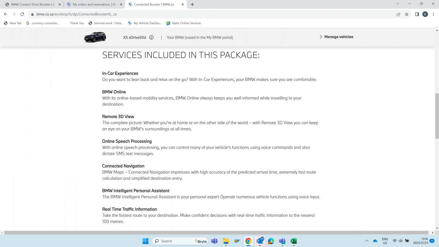Image resolution: width=439 pixels, height=247 pixels.
Task: Click the BMW Online heading
Action: pos(114,92)
